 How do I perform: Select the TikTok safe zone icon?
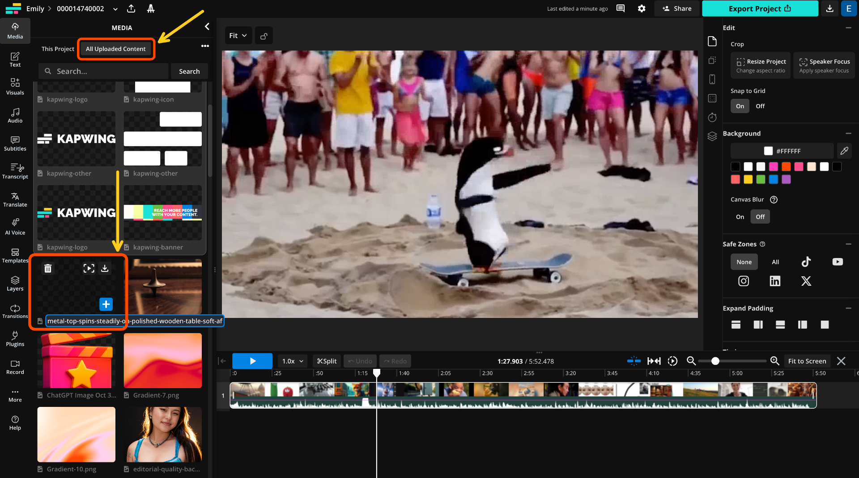coord(806,262)
